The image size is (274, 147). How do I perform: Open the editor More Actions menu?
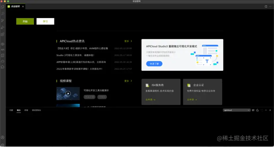pos(270,7)
